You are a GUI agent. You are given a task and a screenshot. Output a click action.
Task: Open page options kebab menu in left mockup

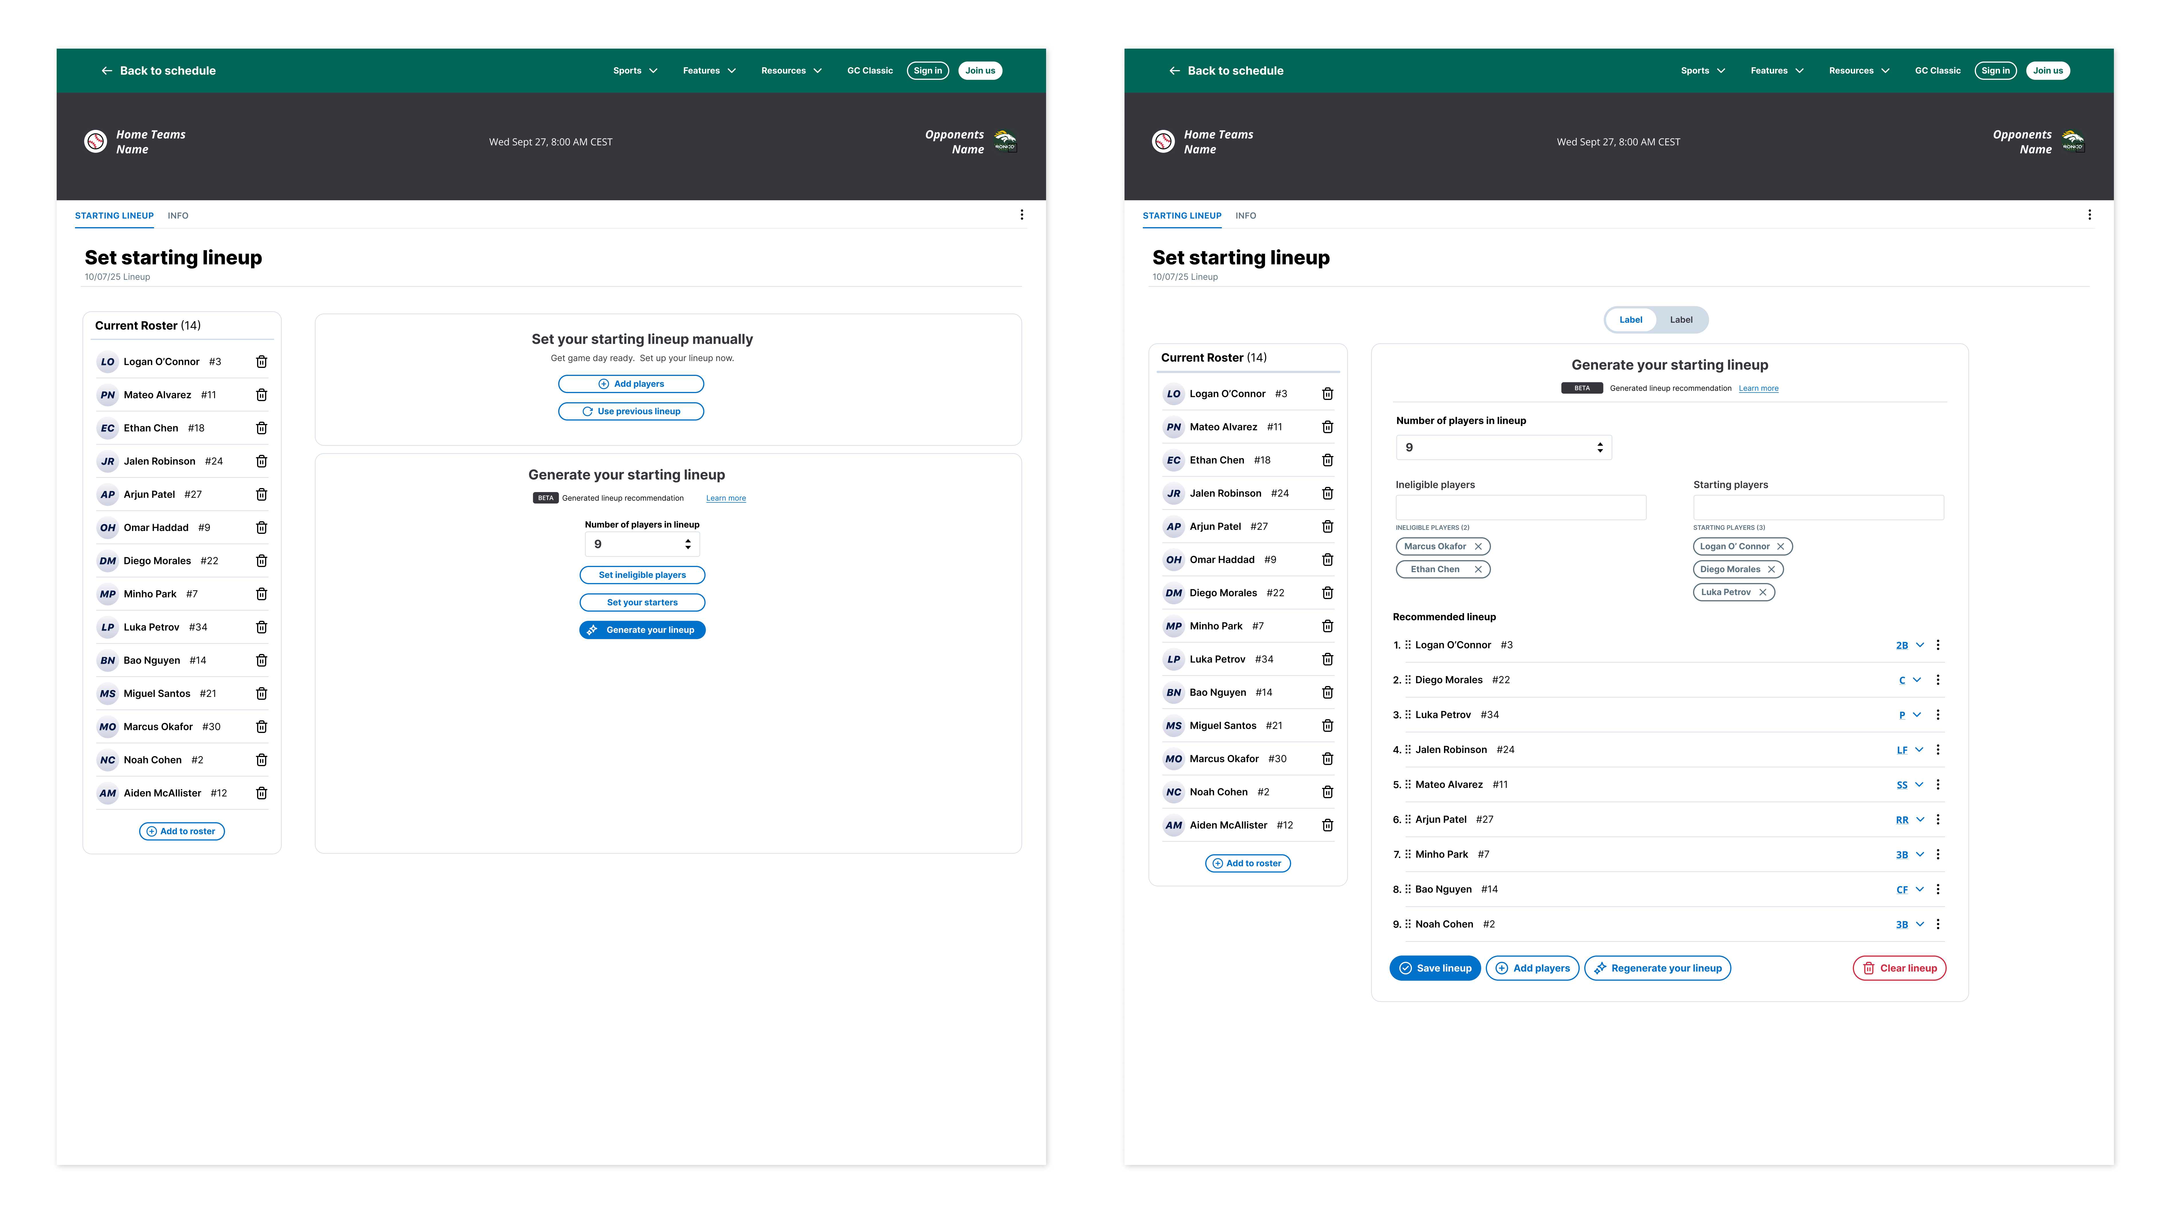tap(1022, 215)
